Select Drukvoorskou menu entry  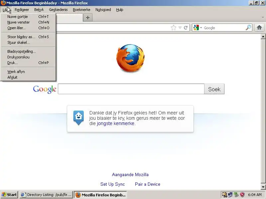28,57
